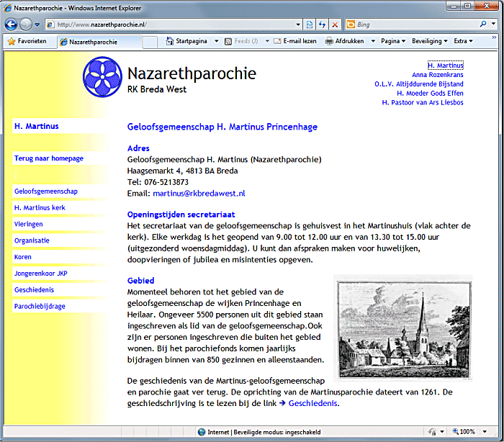Open the Favorieten star button
The image size is (504, 442).
(x=27, y=41)
